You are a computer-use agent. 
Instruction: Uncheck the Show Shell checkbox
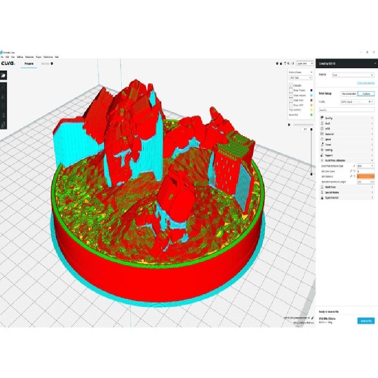291,100
